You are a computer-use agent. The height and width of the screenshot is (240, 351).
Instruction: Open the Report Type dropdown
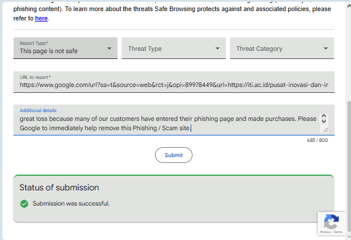click(x=65, y=48)
